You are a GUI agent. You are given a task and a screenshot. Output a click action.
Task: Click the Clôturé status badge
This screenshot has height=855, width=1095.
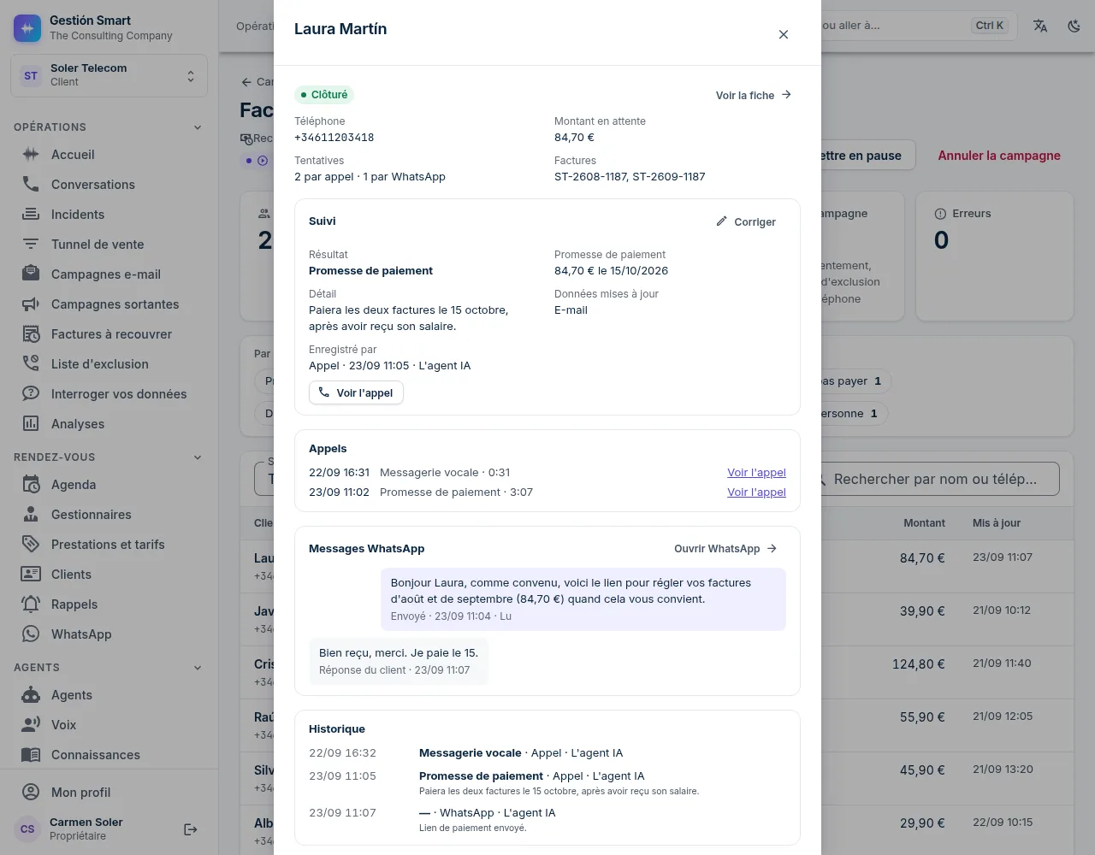click(x=324, y=95)
